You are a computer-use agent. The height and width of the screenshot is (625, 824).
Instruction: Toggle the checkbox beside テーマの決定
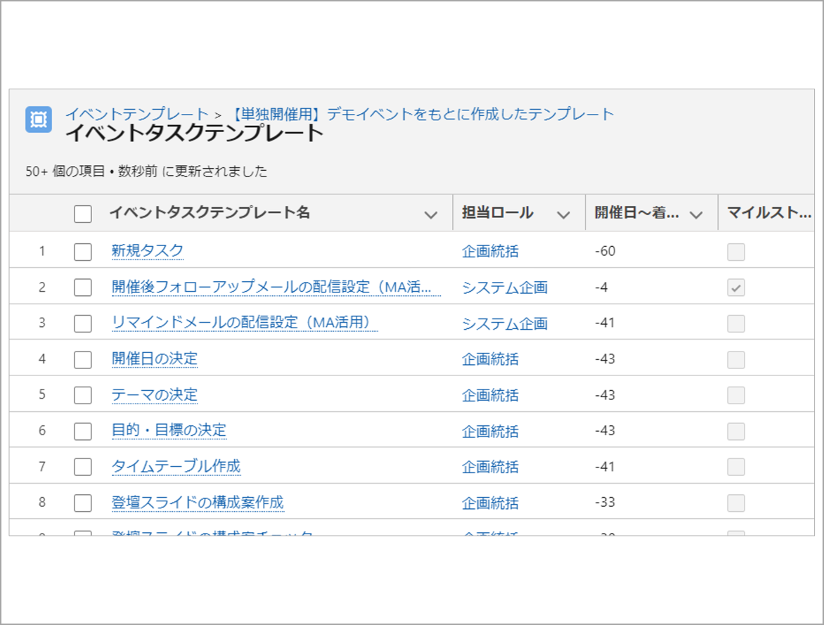tap(83, 395)
